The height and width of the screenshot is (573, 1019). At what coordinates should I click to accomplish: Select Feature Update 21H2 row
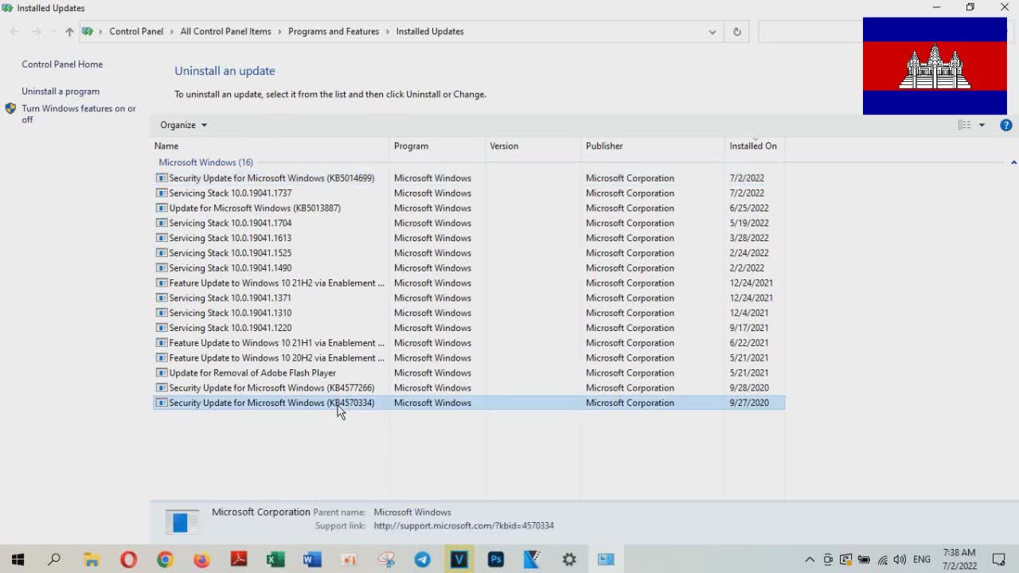pyautogui.click(x=468, y=283)
